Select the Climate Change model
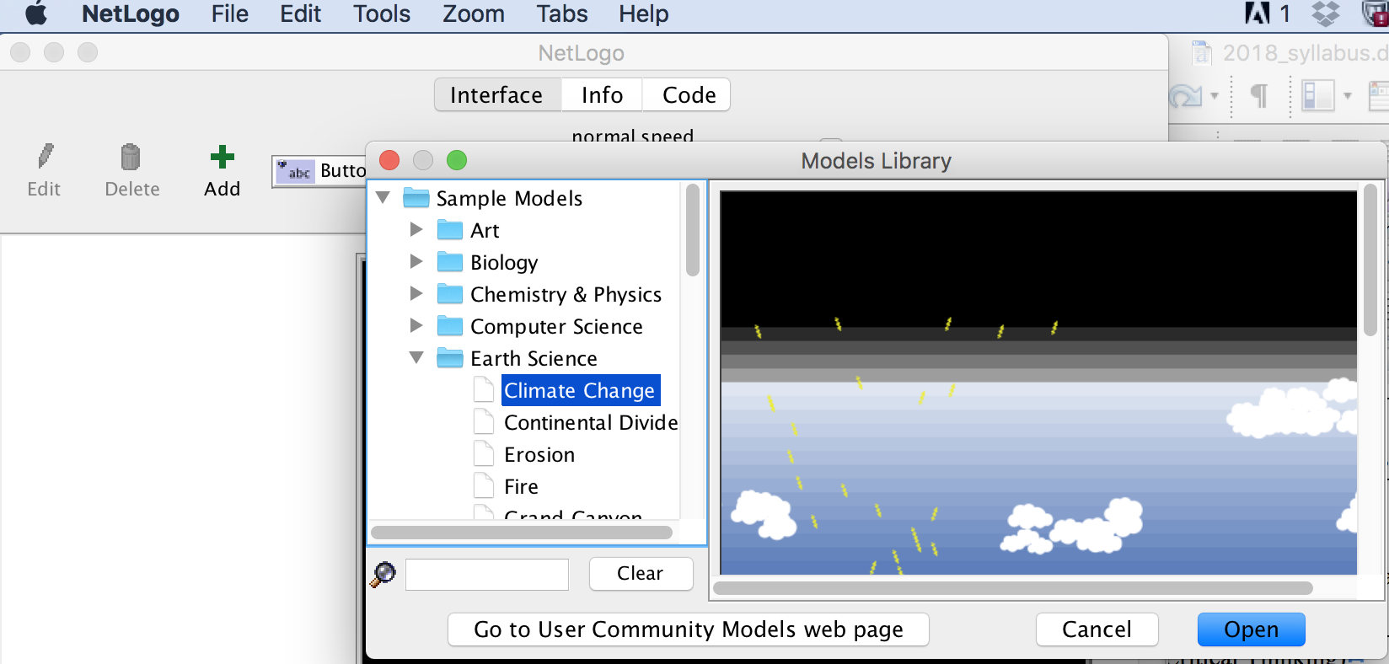1389x664 pixels. (580, 390)
